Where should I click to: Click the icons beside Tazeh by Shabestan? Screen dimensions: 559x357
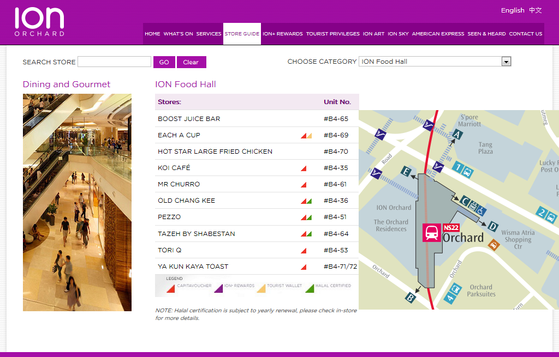point(306,234)
